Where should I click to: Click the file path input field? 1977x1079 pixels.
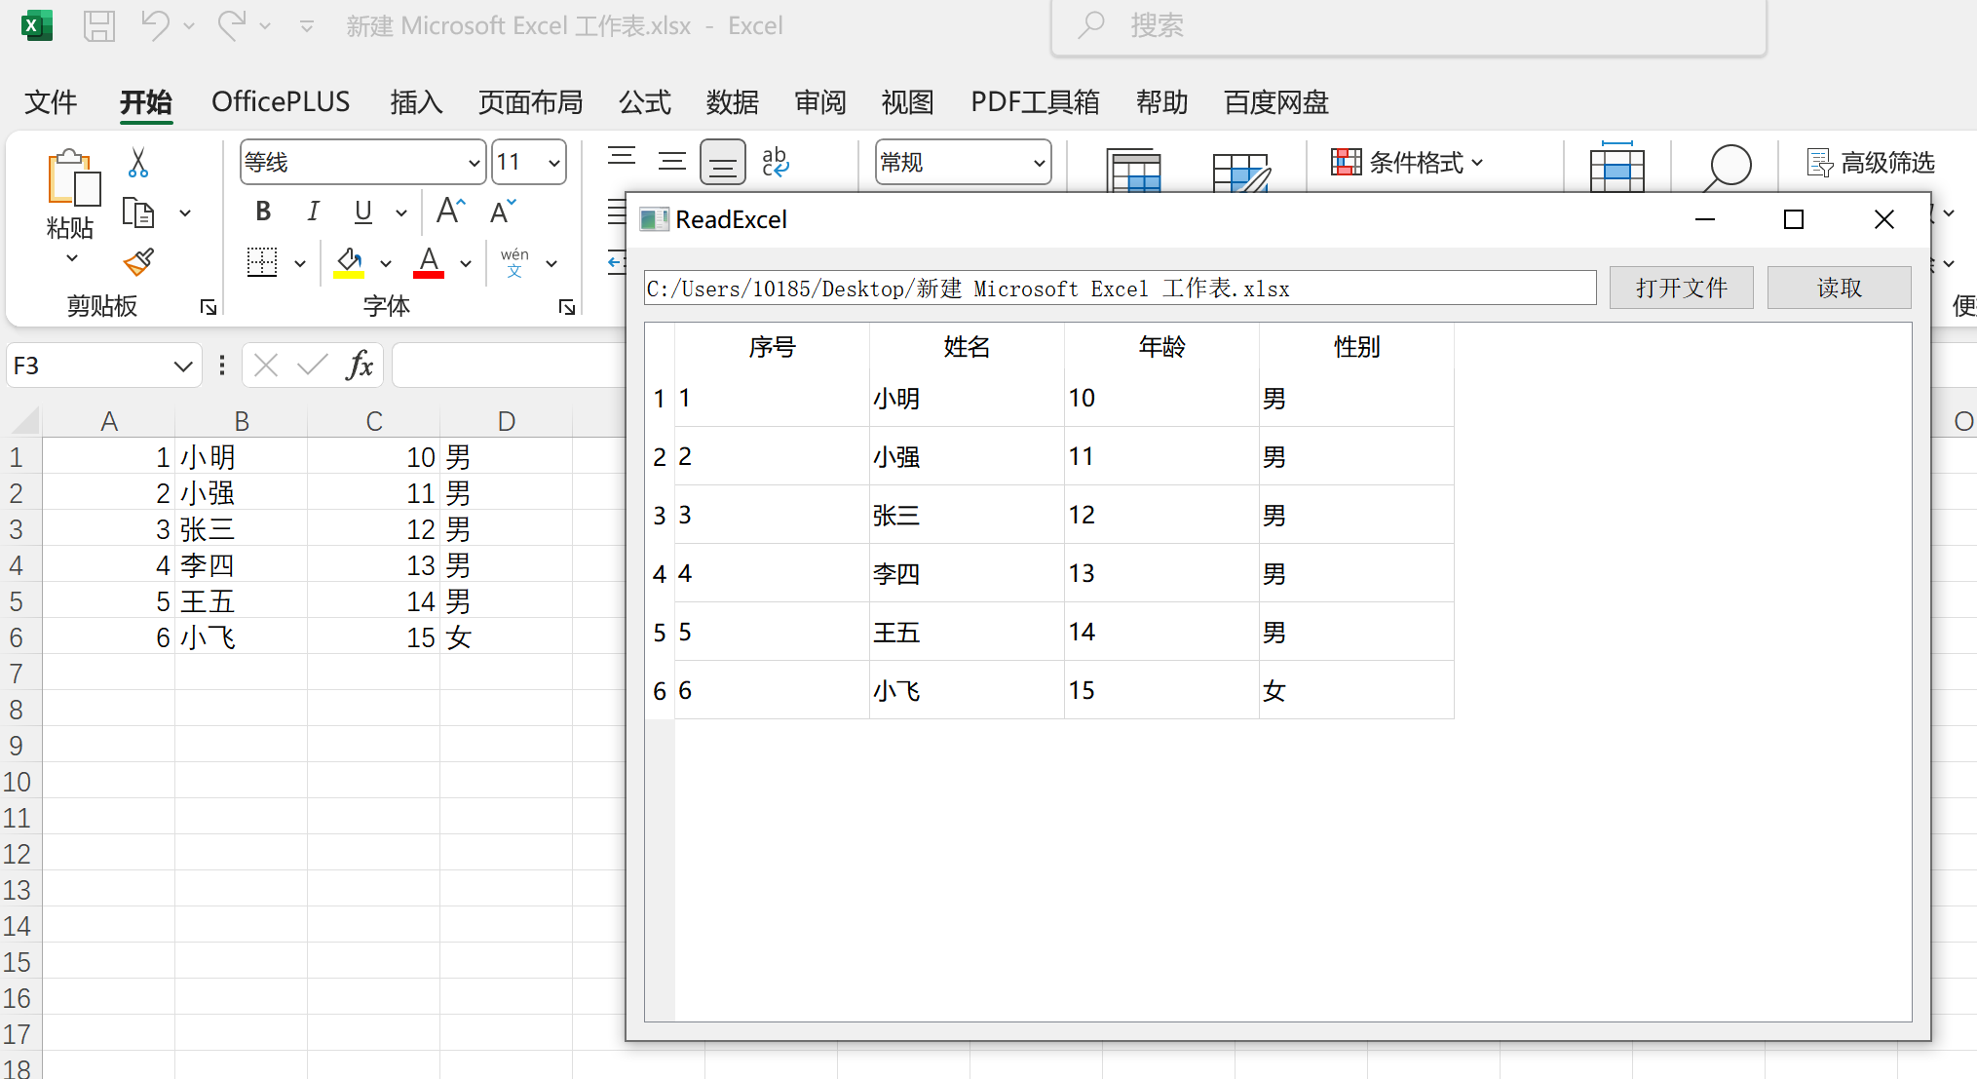pyautogui.click(x=1119, y=289)
